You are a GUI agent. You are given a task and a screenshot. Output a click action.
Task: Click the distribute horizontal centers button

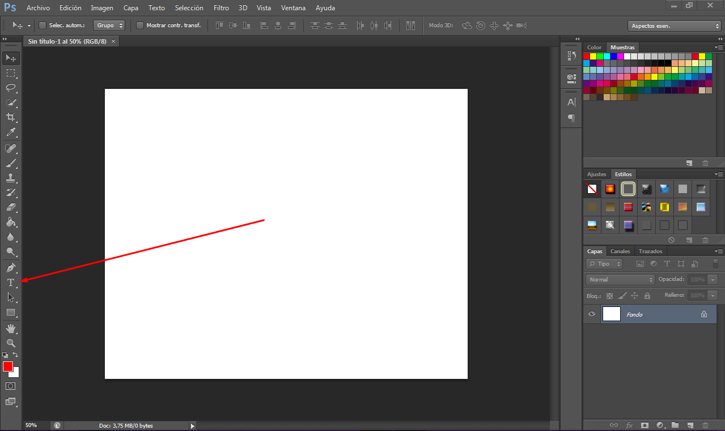coord(375,25)
